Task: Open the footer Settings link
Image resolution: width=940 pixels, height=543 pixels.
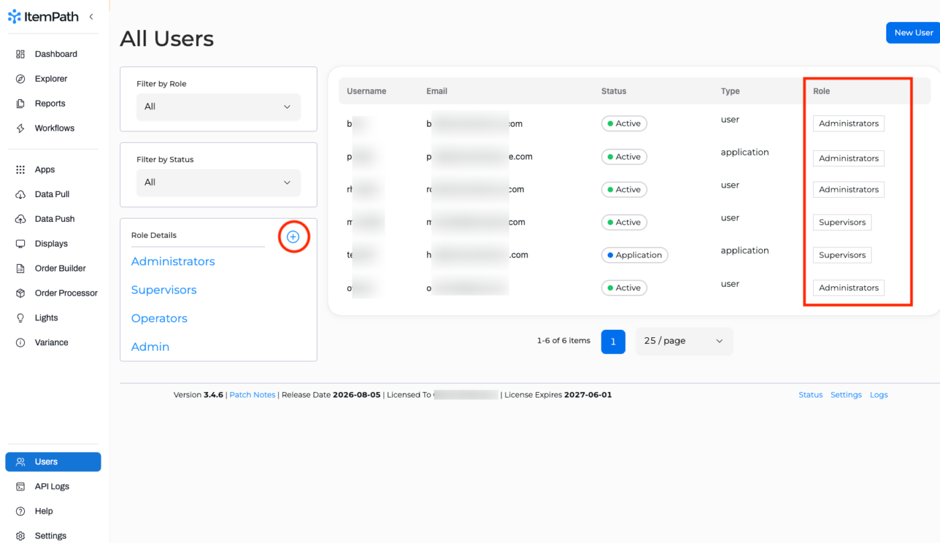Action: click(x=846, y=395)
